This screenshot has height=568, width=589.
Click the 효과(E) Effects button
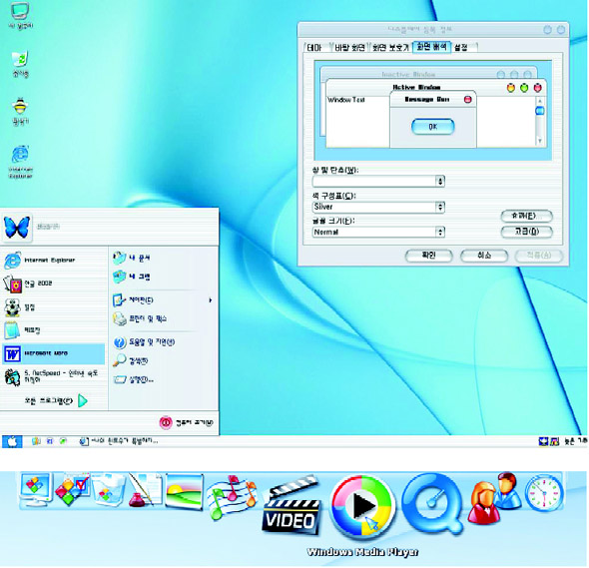527,216
